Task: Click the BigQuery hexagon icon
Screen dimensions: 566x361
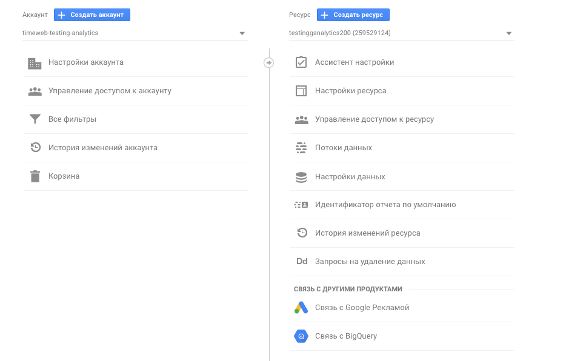Action: coord(301,336)
